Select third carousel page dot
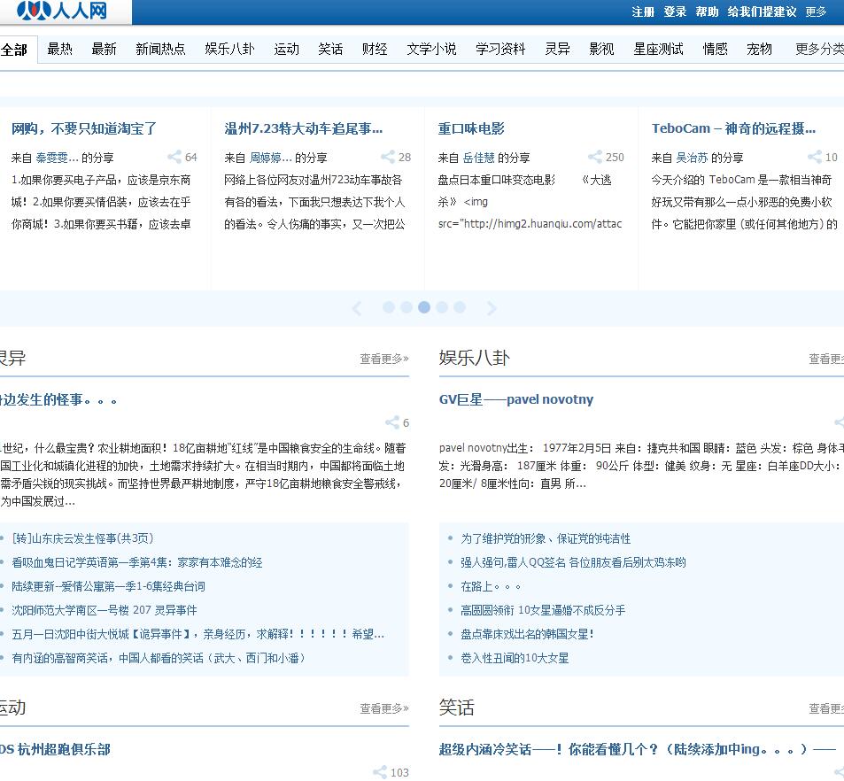The width and height of the screenshot is (844, 781). 424,306
